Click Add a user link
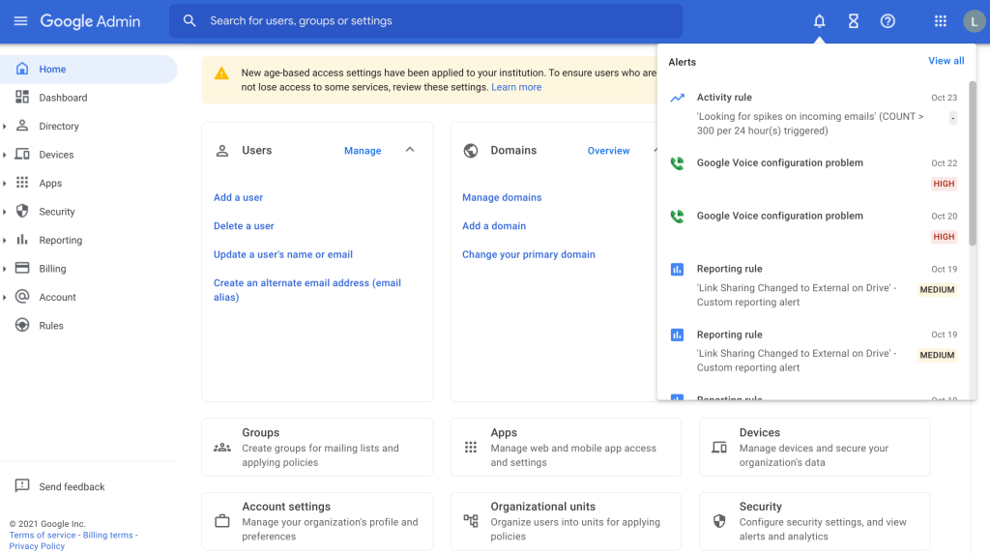This screenshot has height=554, width=990. click(x=238, y=197)
